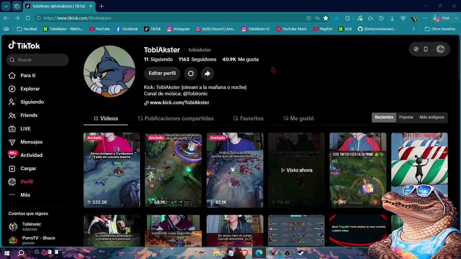This screenshot has height=259, width=461.
Task: Open profile settings gear button
Action: [191, 73]
